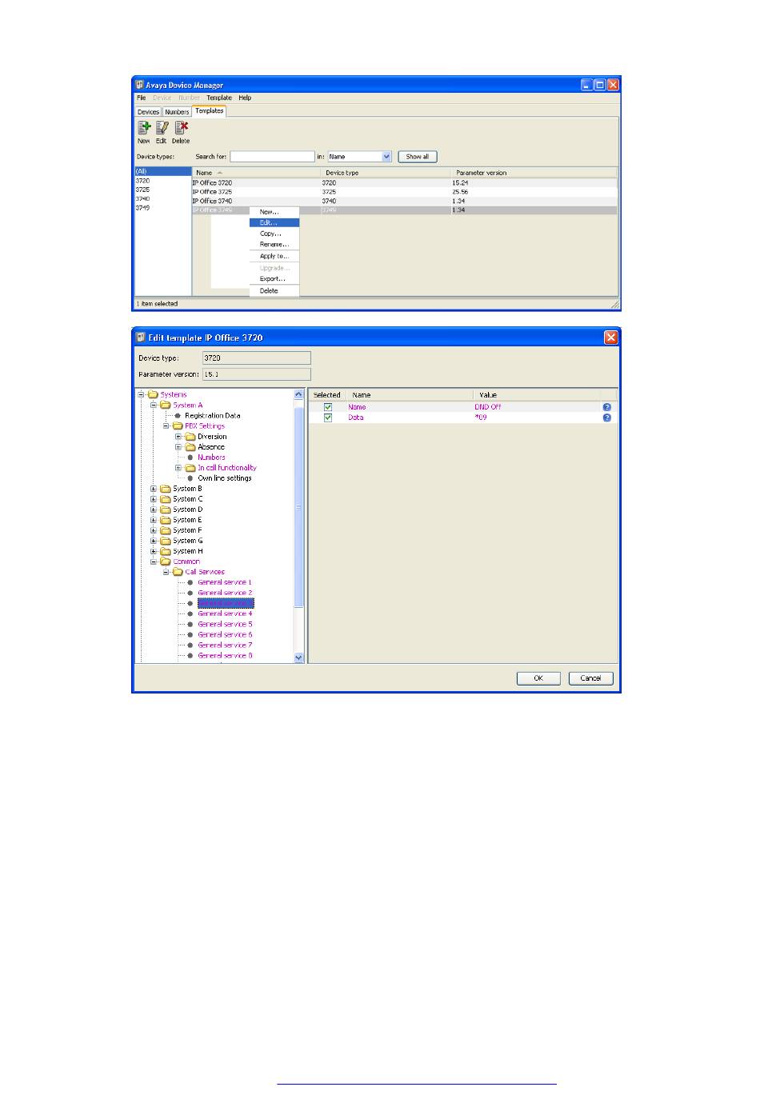760x1095 pixels.
Task: Click the Call Services folder icon
Action: click(178, 572)
